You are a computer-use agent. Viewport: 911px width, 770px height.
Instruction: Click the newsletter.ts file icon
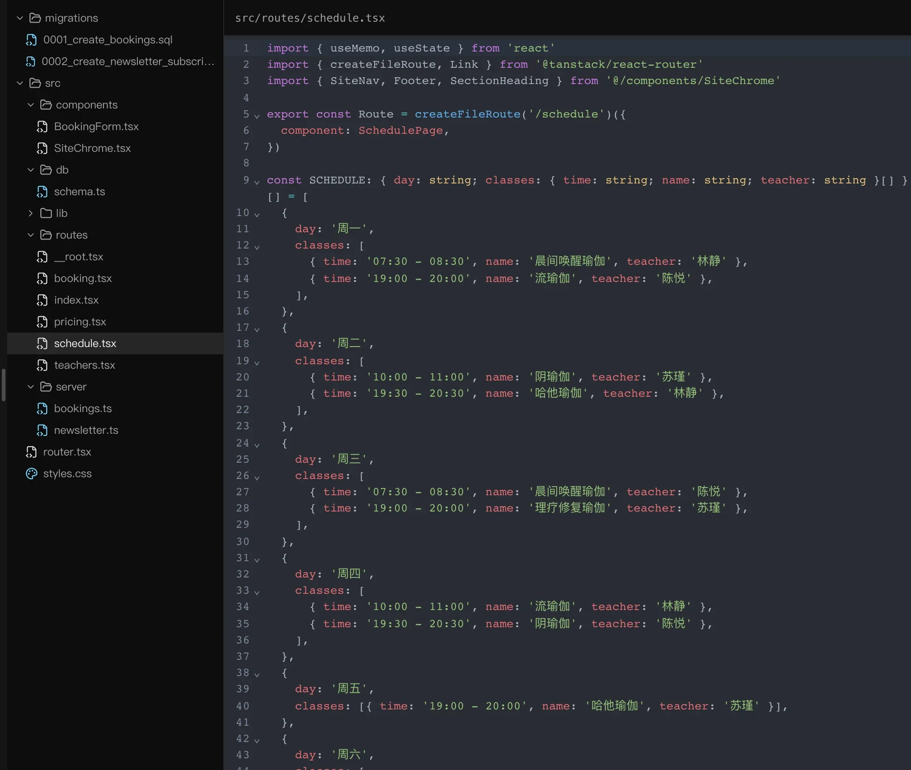coord(42,430)
